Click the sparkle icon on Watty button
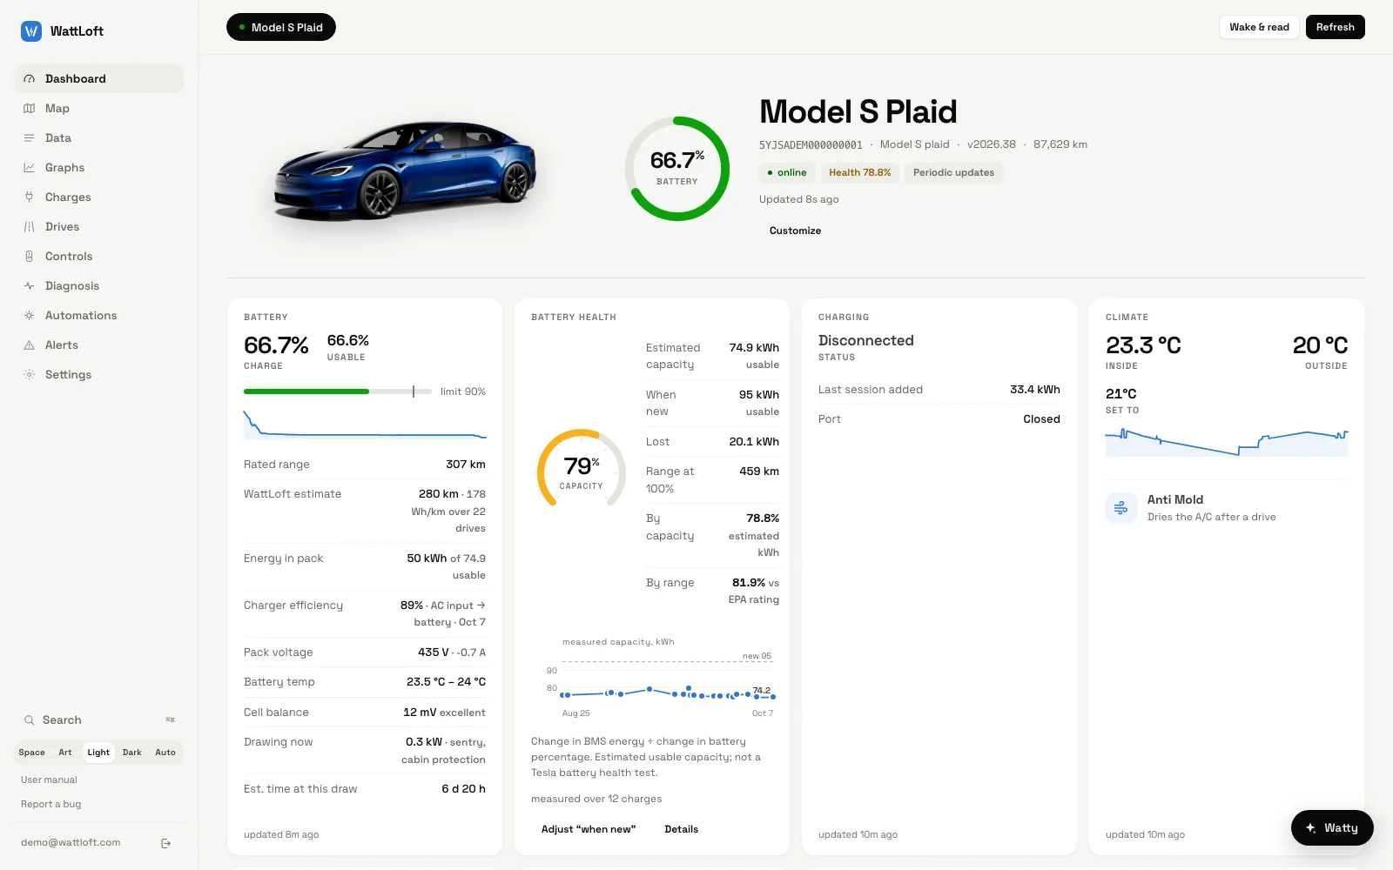 1310,827
